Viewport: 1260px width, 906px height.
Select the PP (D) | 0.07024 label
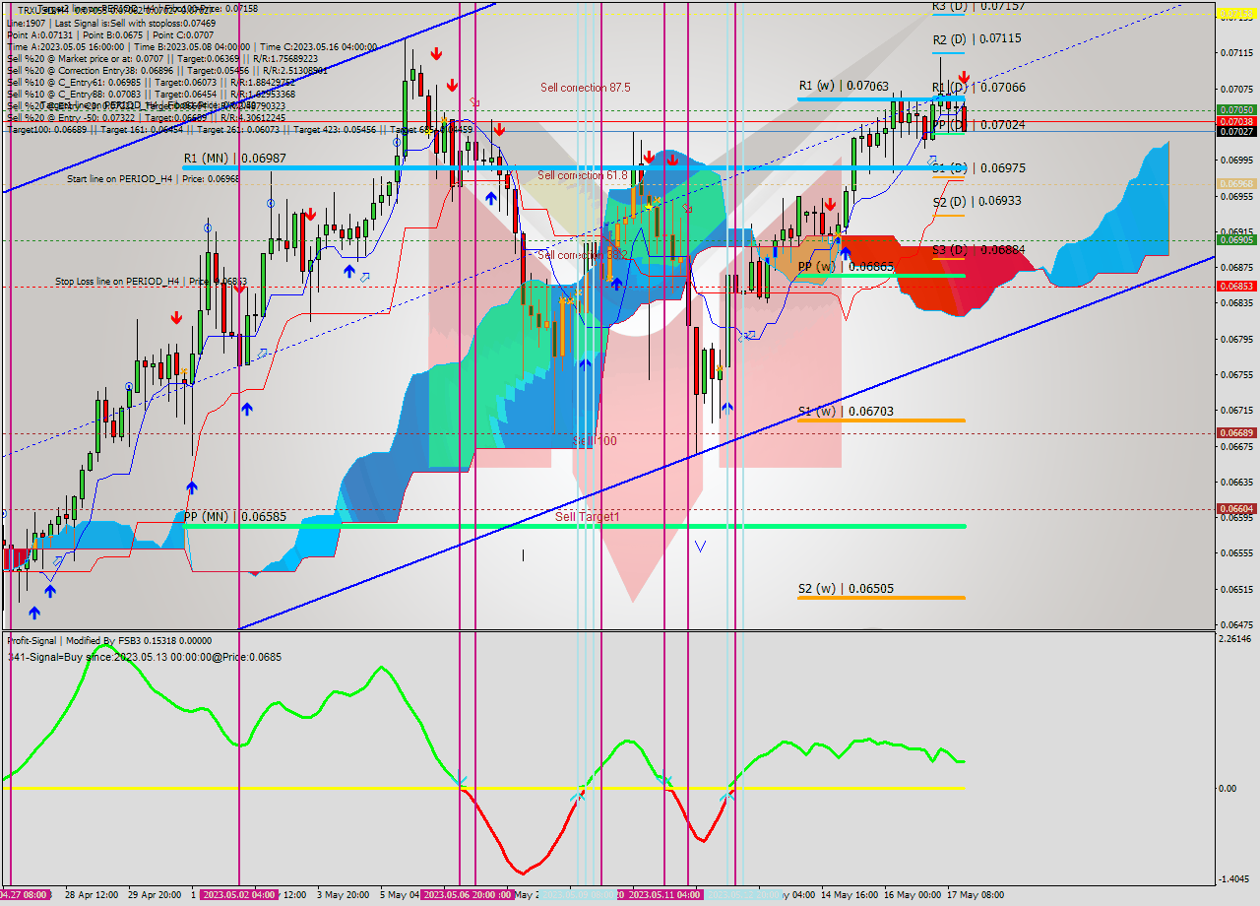(978, 125)
